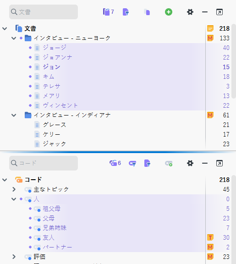Toggle the activation dot of インタビュー - ニューヨーク folder
236x264 pixels.
pos(21,38)
